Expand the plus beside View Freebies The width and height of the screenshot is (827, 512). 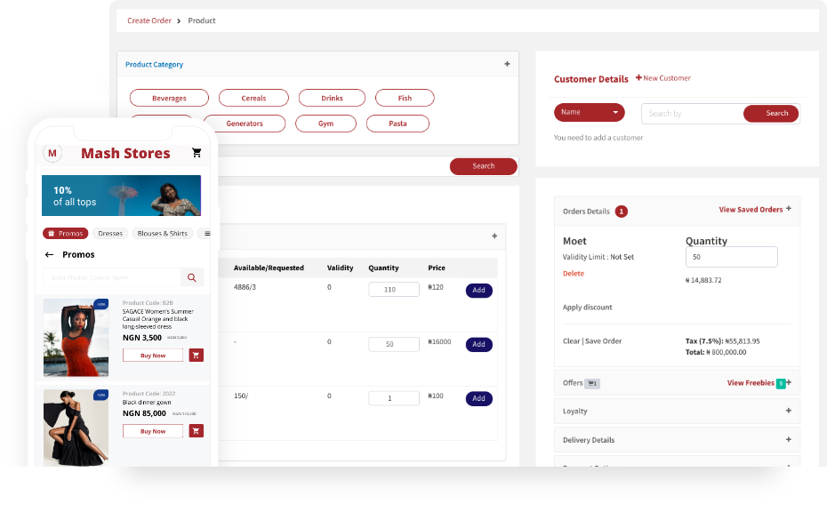pyautogui.click(x=789, y=382)
